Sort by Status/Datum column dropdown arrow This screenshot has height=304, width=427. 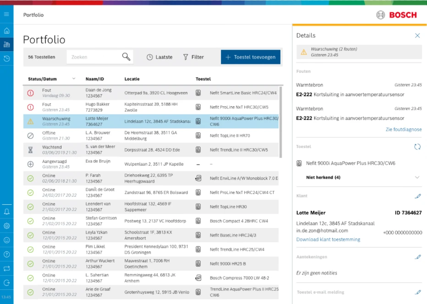click(74, 79)
